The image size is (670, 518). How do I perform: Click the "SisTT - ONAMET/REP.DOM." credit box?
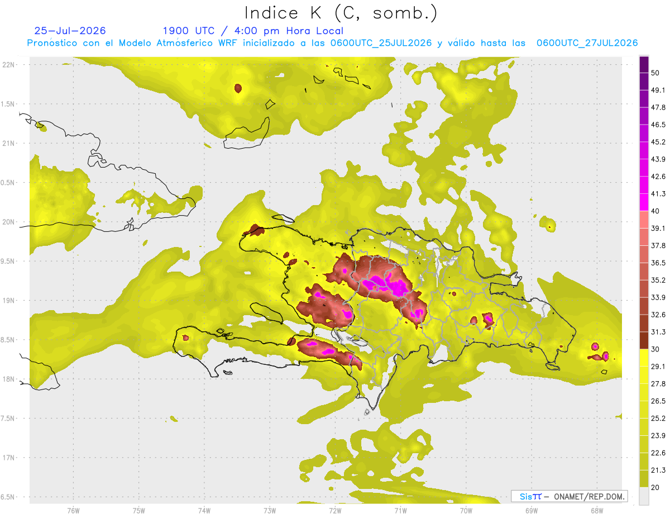coord(569,496)
